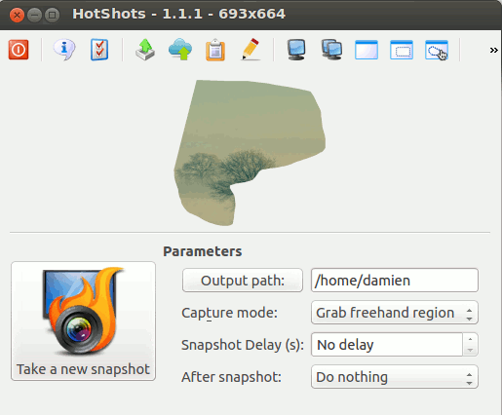Click the Output path button

click(243, 281)
